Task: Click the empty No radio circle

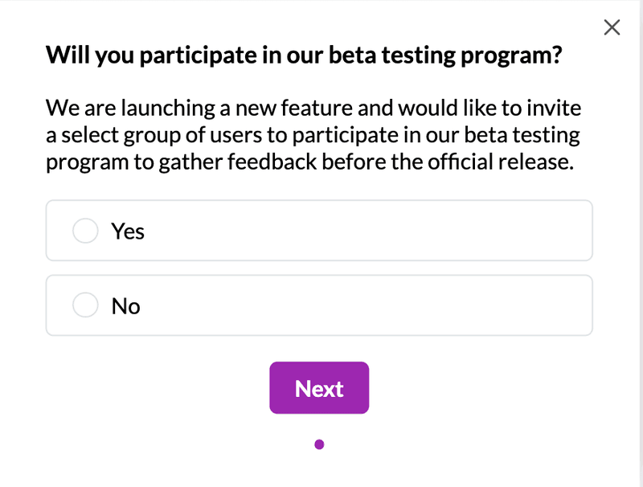Action: click(85, 305)
